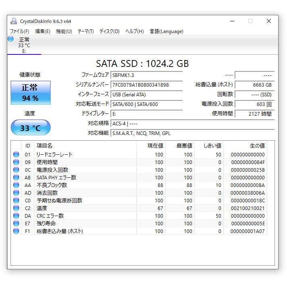287x287 pixels.
Task: Click total host writes value 6663 GB
Action: click(x=255, y=85)
